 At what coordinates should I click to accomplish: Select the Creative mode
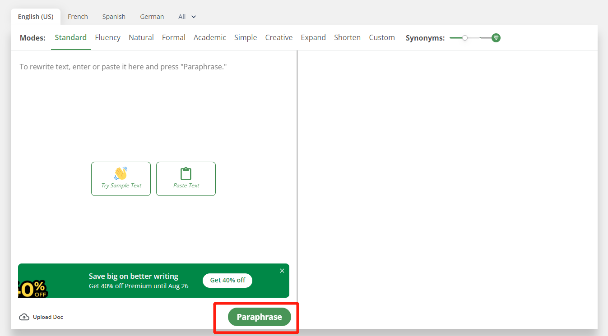(x=279, y=37)
